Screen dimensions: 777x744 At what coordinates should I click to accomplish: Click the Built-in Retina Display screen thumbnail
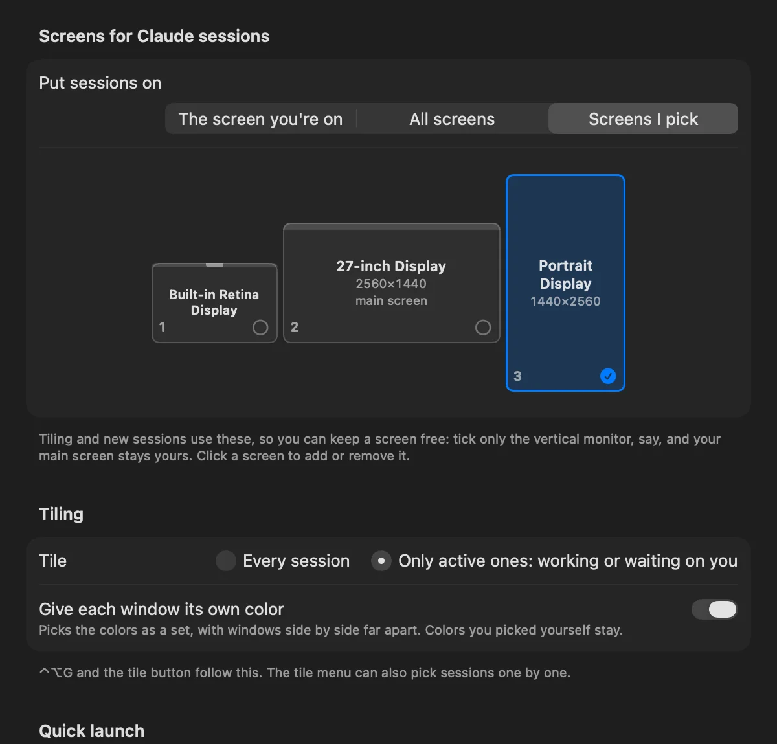click(x=214, y=302)
